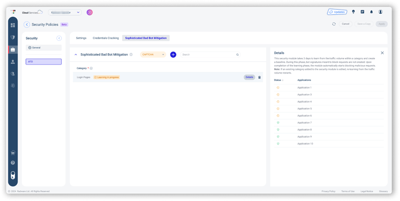Click the Cloud Services logo
This screenshot has height=201, width=400.
[x=32, y=12]
